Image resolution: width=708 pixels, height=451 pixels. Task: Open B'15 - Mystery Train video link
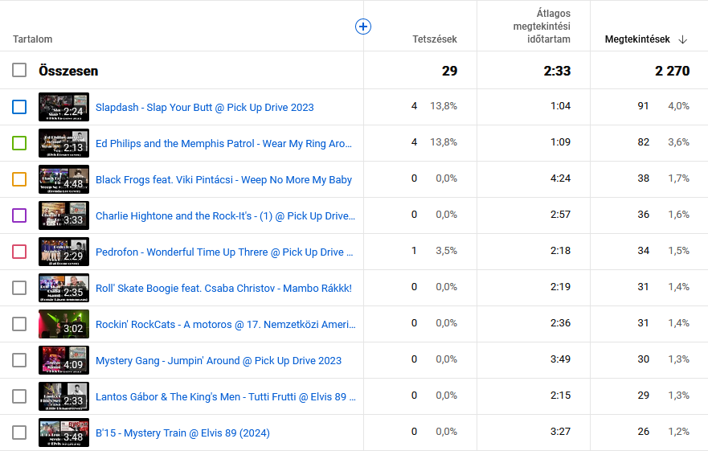click(x=182, y=433)
